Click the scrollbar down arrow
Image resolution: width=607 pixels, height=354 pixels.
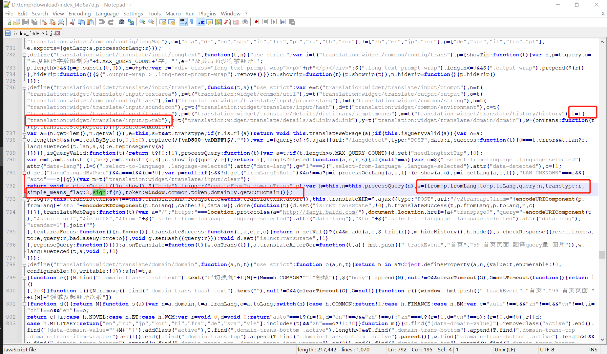(x=602, y=340)
